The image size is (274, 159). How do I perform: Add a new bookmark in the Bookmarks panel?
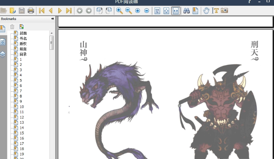(x=22, y=27)
